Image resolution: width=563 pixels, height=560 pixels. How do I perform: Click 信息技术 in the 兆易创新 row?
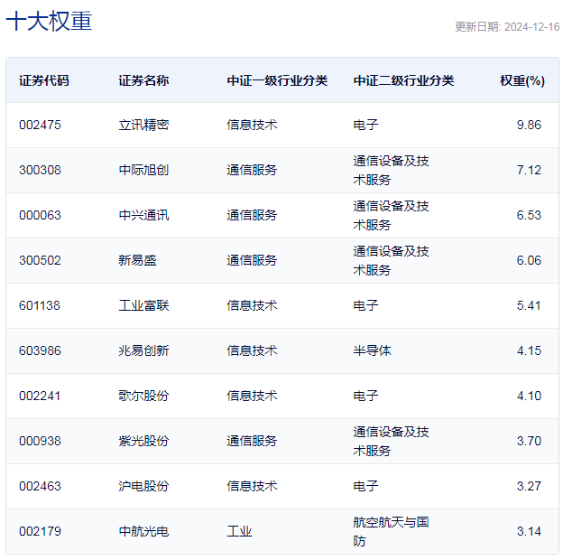[x=252, y=350]
